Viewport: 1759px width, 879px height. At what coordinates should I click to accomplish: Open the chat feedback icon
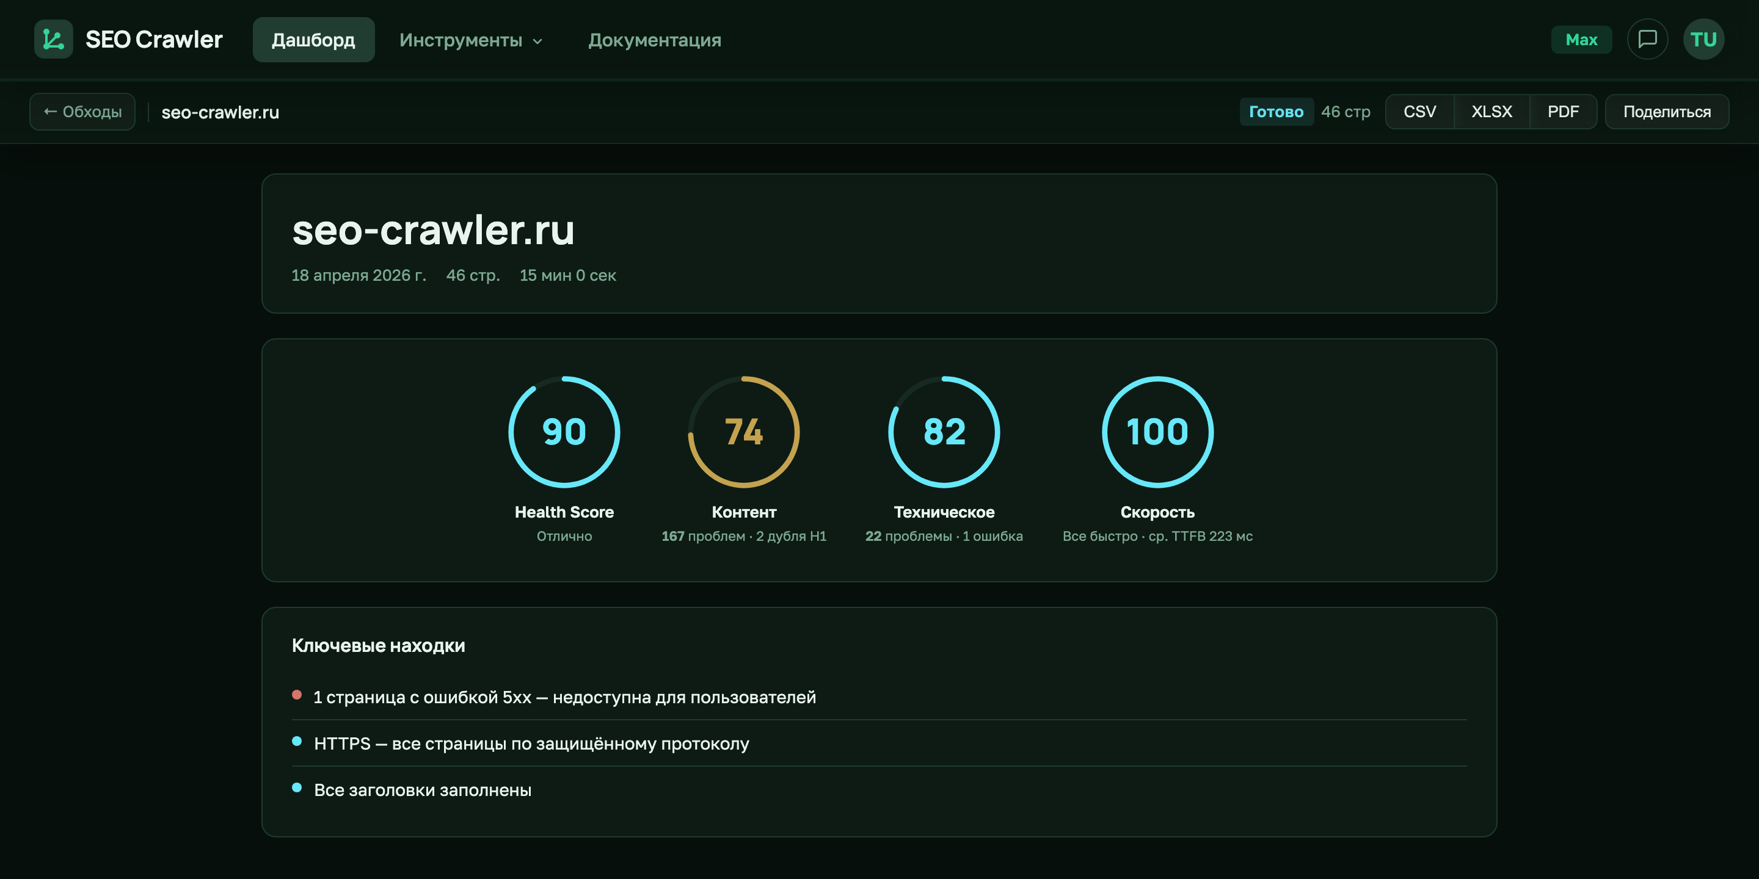click(x=1647, y=40)
